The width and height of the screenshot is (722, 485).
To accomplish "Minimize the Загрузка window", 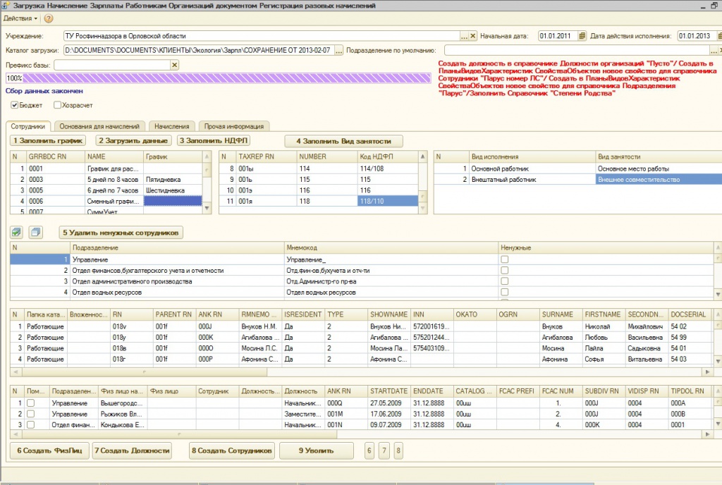I will [x=703, y=6].
